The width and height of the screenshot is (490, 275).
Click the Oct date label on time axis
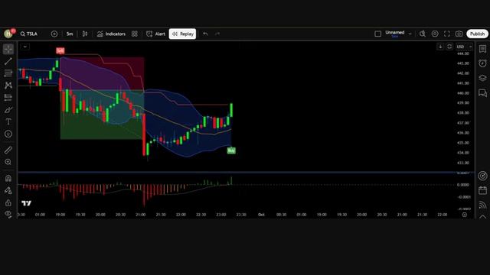[261, 215]
